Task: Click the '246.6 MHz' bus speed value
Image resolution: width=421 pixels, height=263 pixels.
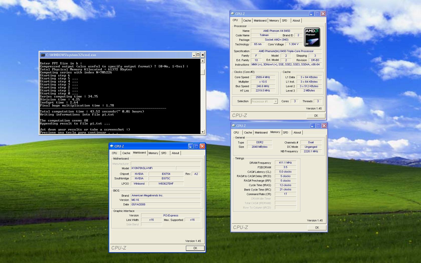Action: 263,86
